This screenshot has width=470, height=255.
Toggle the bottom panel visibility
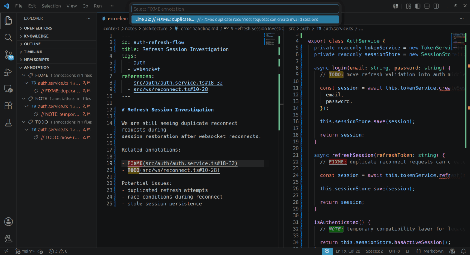[x=427, y=6]
